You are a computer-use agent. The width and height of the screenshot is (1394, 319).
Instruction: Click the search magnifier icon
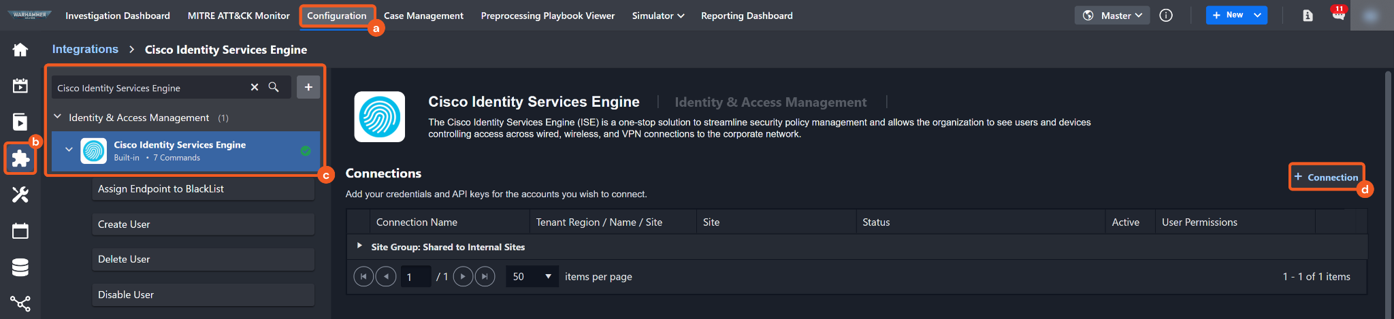274,87
